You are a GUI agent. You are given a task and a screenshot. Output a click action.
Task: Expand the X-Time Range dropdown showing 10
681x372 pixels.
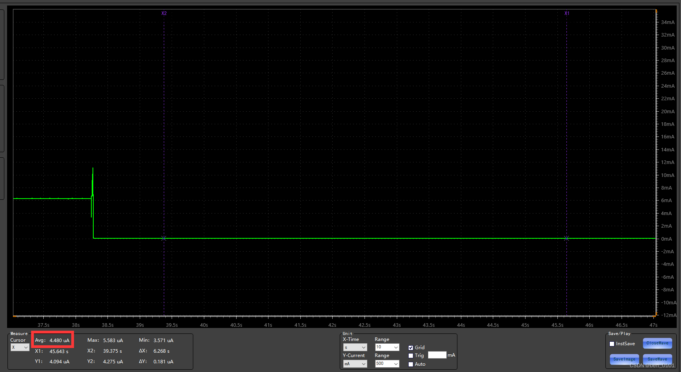[x=387, y=347]
